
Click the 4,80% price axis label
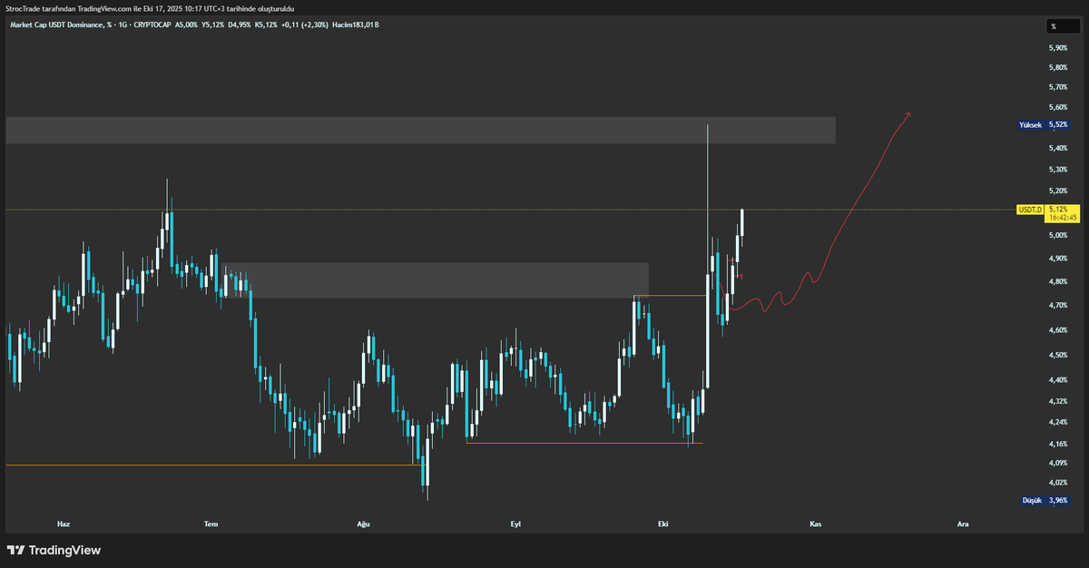(1058, 282)
